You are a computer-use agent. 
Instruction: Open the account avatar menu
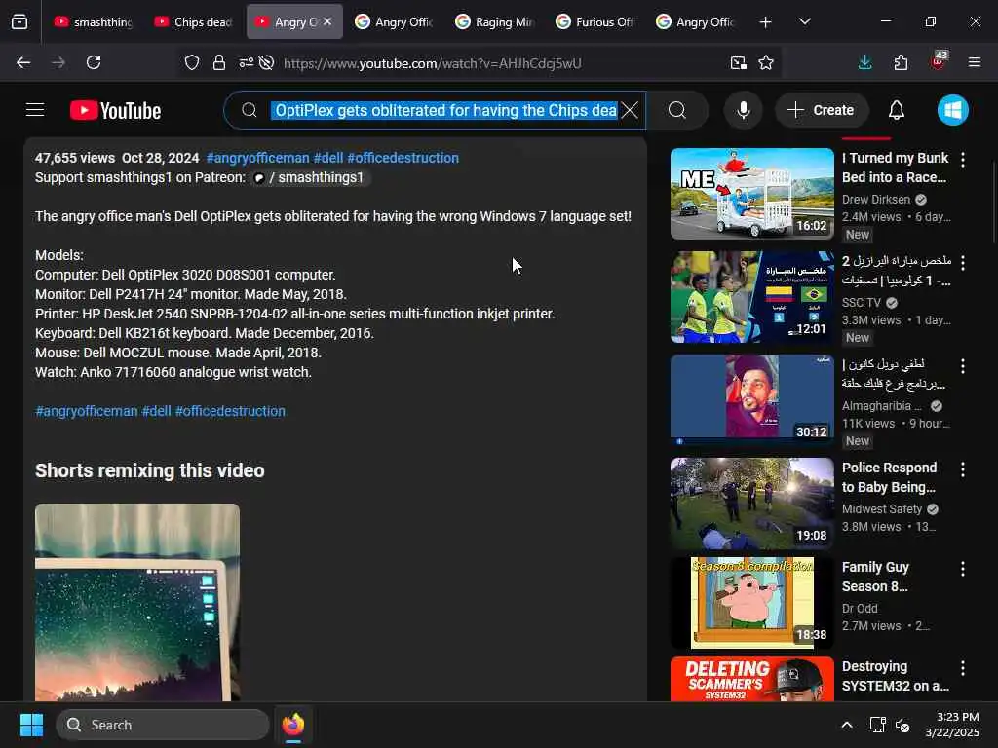[953, 110]
